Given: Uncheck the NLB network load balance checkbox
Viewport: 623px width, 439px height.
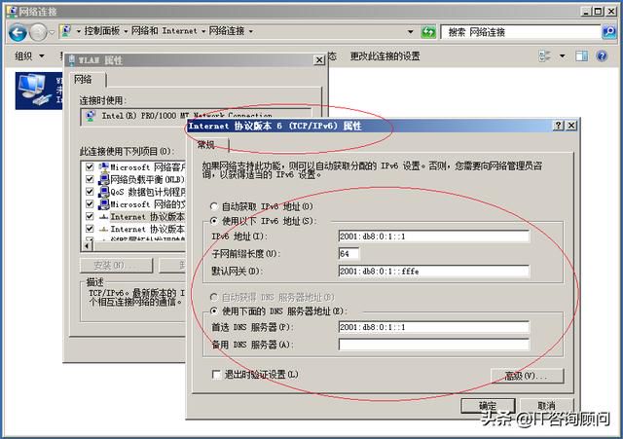Looking at the screenshot, I should click(x=90, y=179).
